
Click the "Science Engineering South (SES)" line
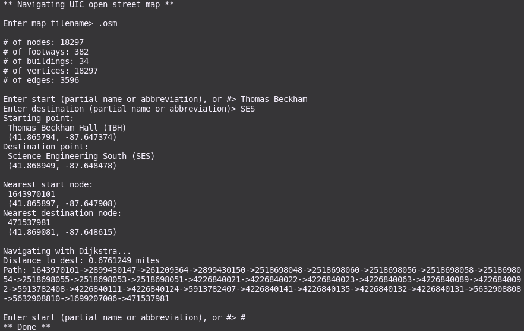(81, 157)
